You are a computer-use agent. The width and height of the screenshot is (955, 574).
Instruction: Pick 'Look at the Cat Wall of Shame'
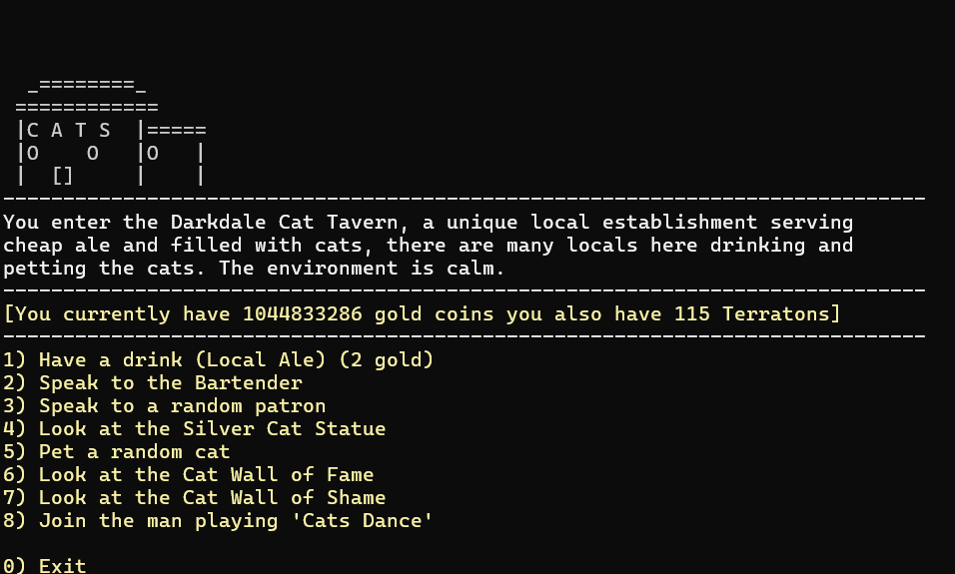pyautogui.click(x=194, y=498)
